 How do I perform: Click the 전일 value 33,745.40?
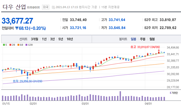78,20
